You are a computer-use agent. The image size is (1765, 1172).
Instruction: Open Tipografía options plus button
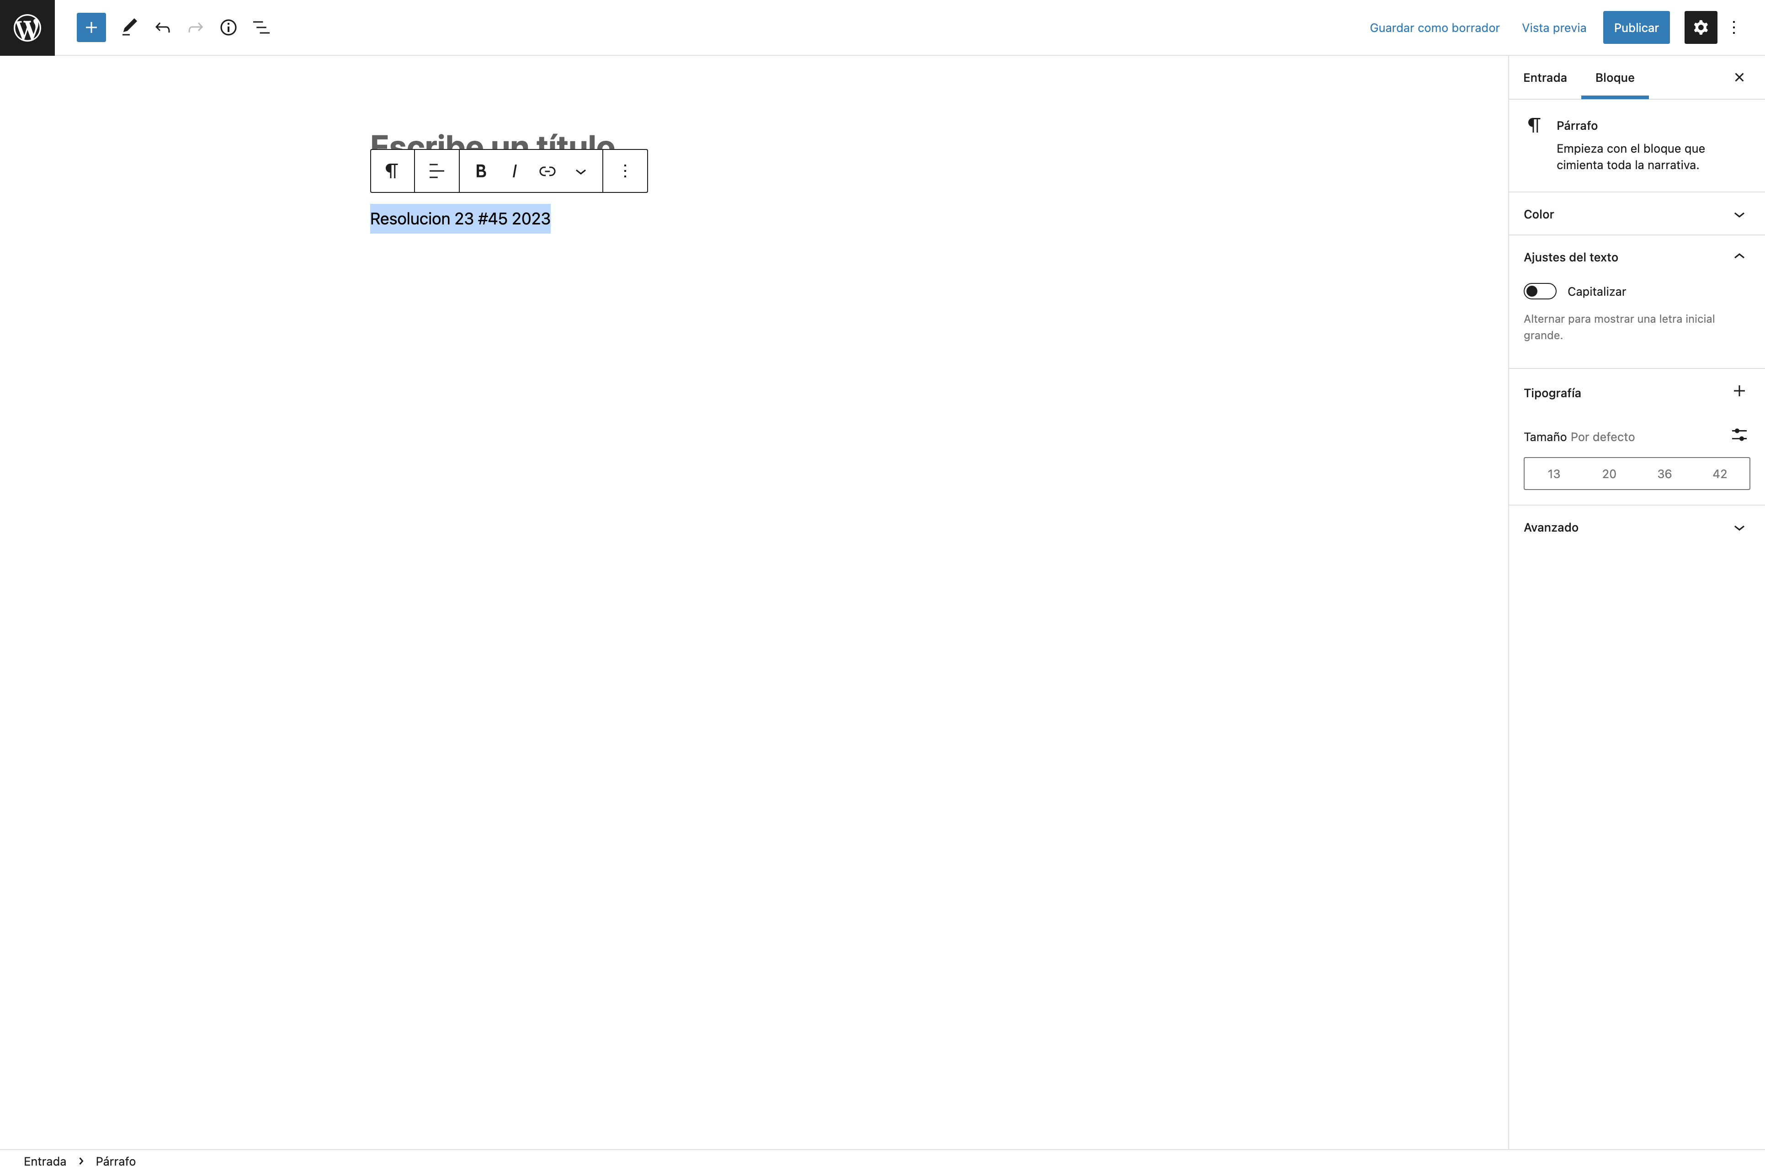point(1739,392)
